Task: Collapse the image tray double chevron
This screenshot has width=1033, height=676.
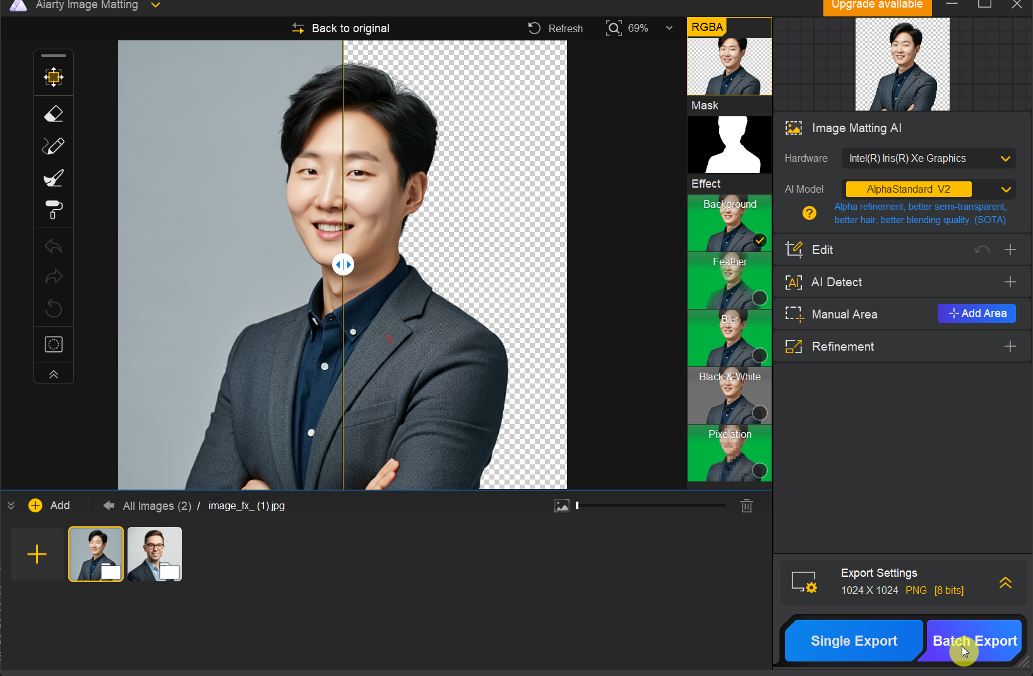Action: pos(11,505)
